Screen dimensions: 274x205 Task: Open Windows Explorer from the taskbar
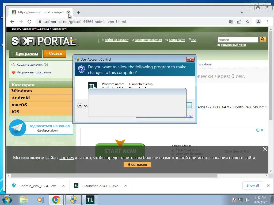click(24, 200)
